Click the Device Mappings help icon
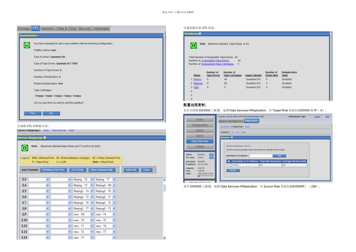356x252 pixels. (x=45, y=138)
